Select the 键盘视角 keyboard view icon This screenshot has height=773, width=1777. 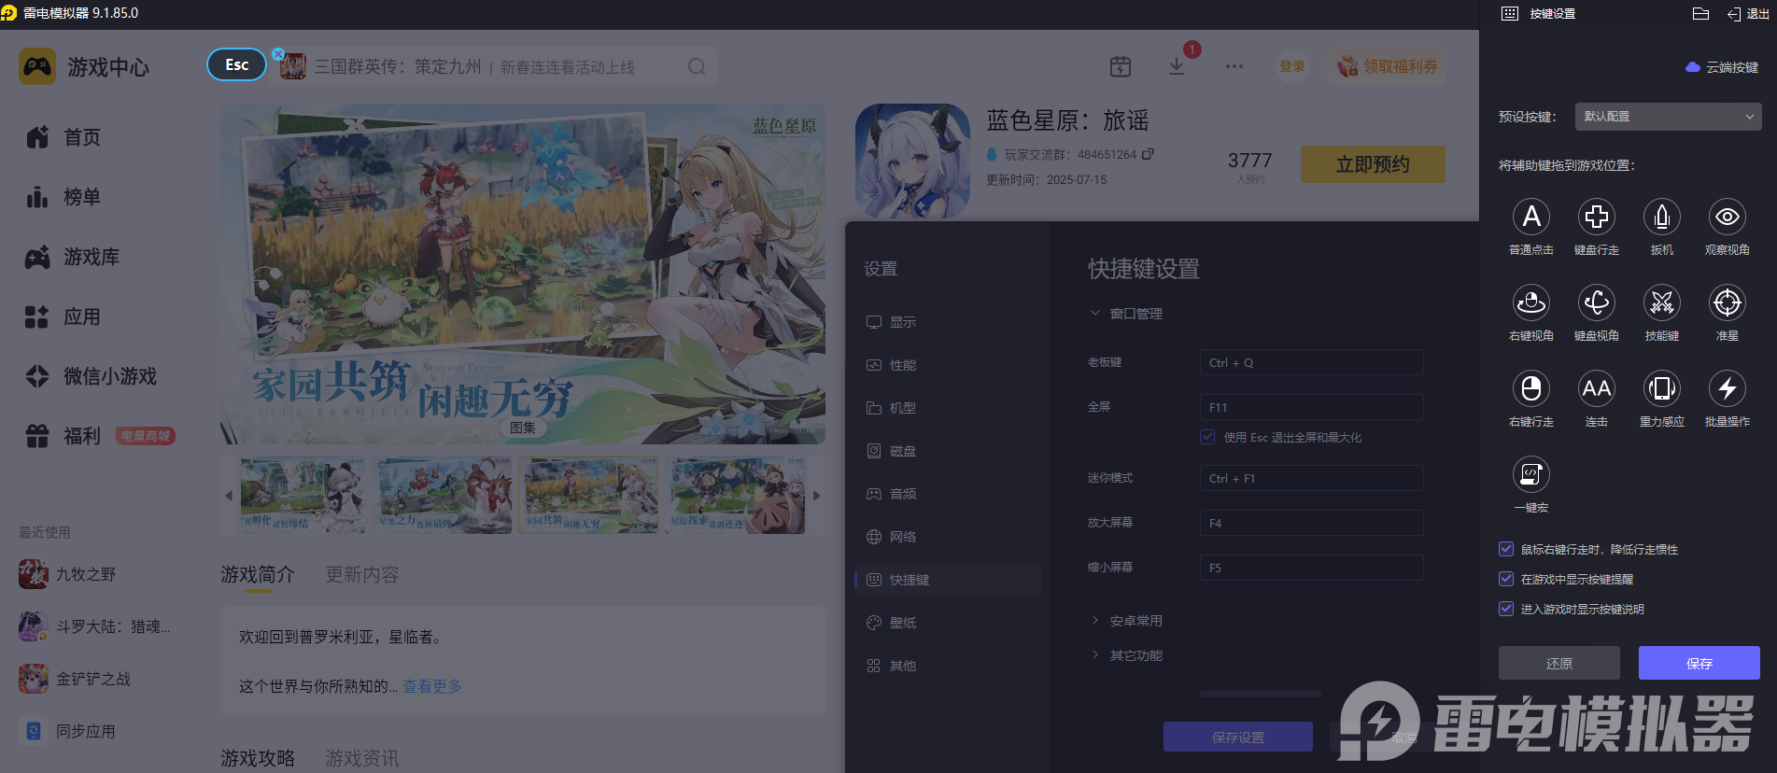[1597, 302]
